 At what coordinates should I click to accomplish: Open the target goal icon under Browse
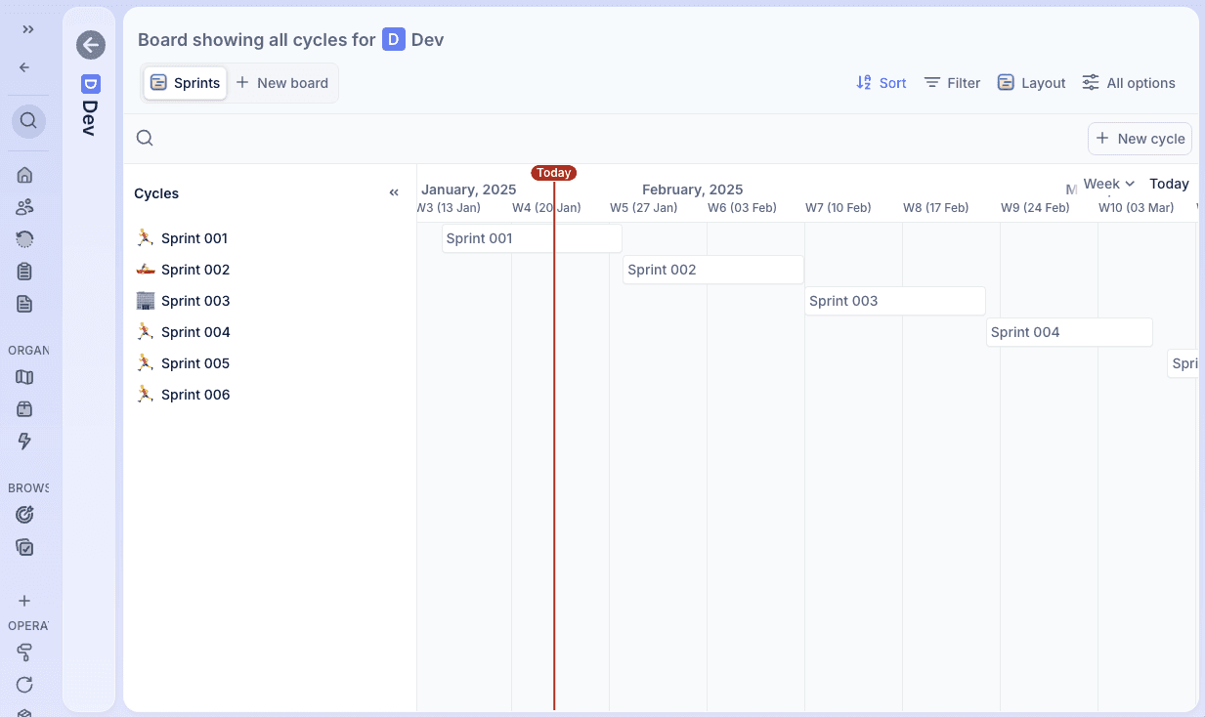(25, 515)
